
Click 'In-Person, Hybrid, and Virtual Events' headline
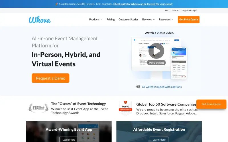[66, 59]
